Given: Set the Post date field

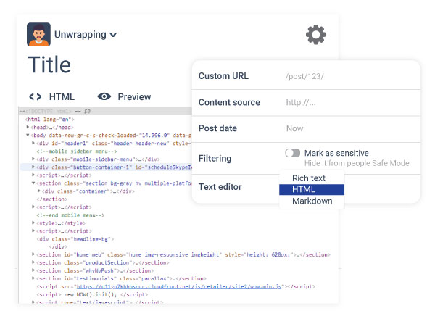Looking at the screenshot, I should (x=348, y=128).
